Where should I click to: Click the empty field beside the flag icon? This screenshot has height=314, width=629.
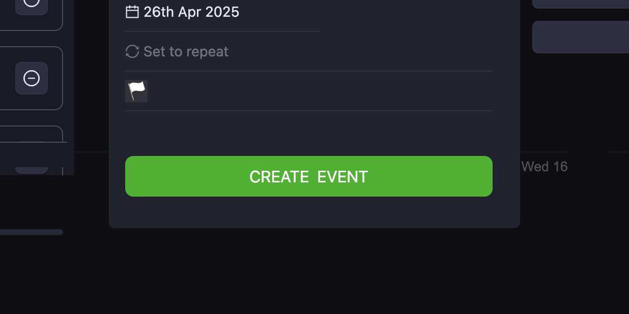320,91
